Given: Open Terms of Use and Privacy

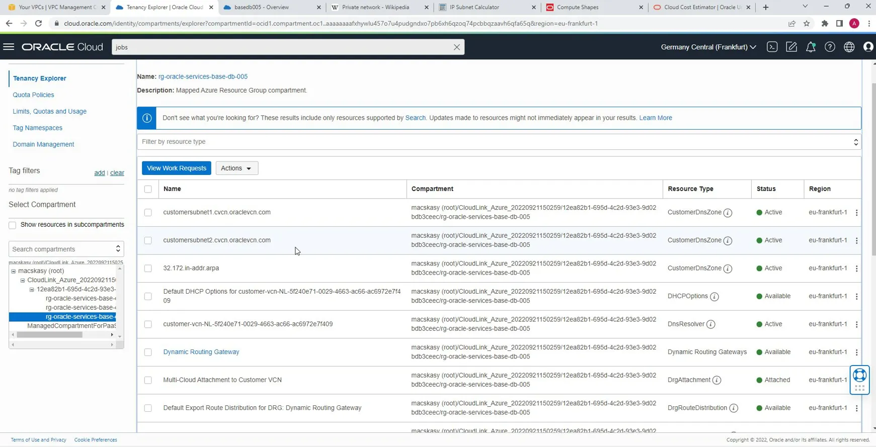Looking at the screenshot, I should 38,440.
